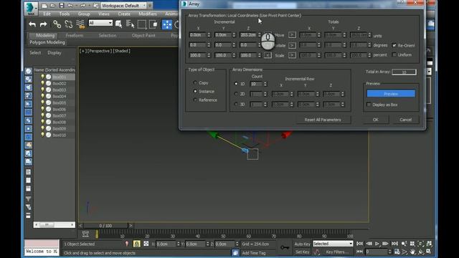Click Cancel in the Array dialog
459x258 pixels.
(x=405, y=120)
